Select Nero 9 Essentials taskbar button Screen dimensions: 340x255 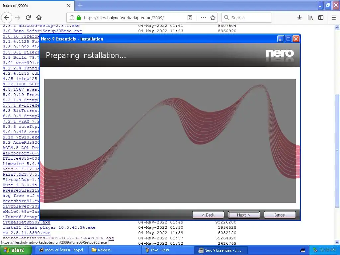coord(221,250)
